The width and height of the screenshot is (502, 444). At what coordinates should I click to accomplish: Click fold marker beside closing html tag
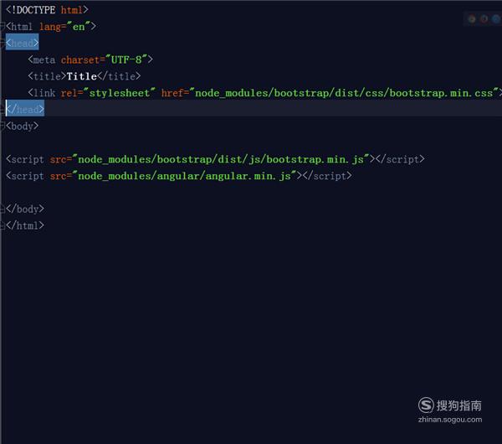[x=3, y=225]
